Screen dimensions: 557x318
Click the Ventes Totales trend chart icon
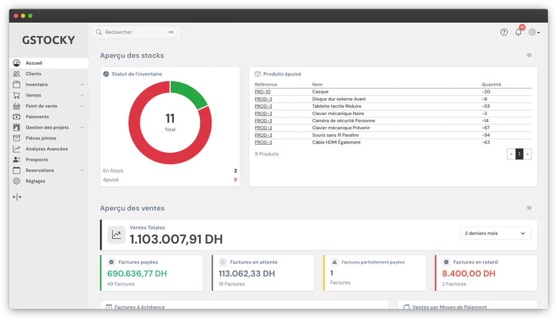116,234
